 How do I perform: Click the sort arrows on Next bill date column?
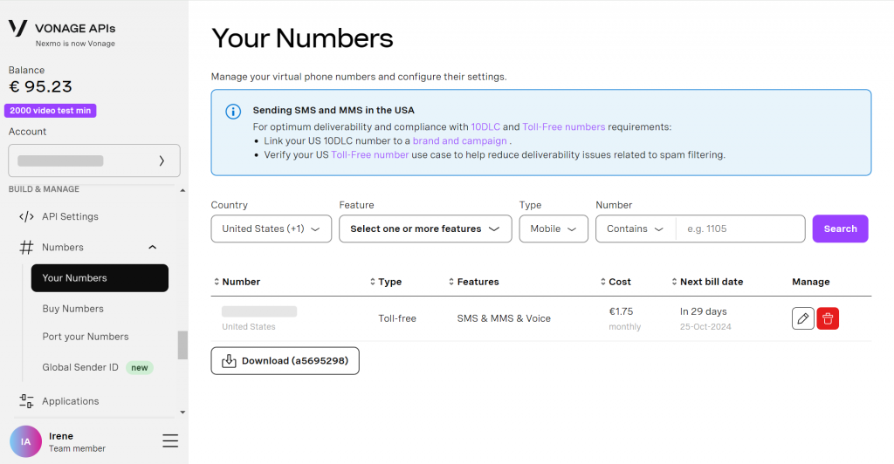674,282
